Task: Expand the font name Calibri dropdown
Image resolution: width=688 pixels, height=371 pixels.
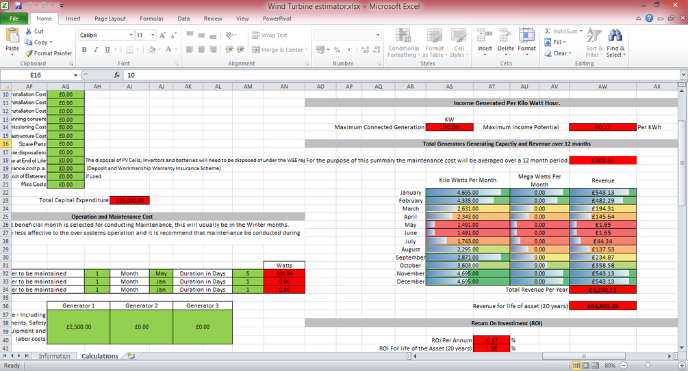Action: click(x=131, y=35)
